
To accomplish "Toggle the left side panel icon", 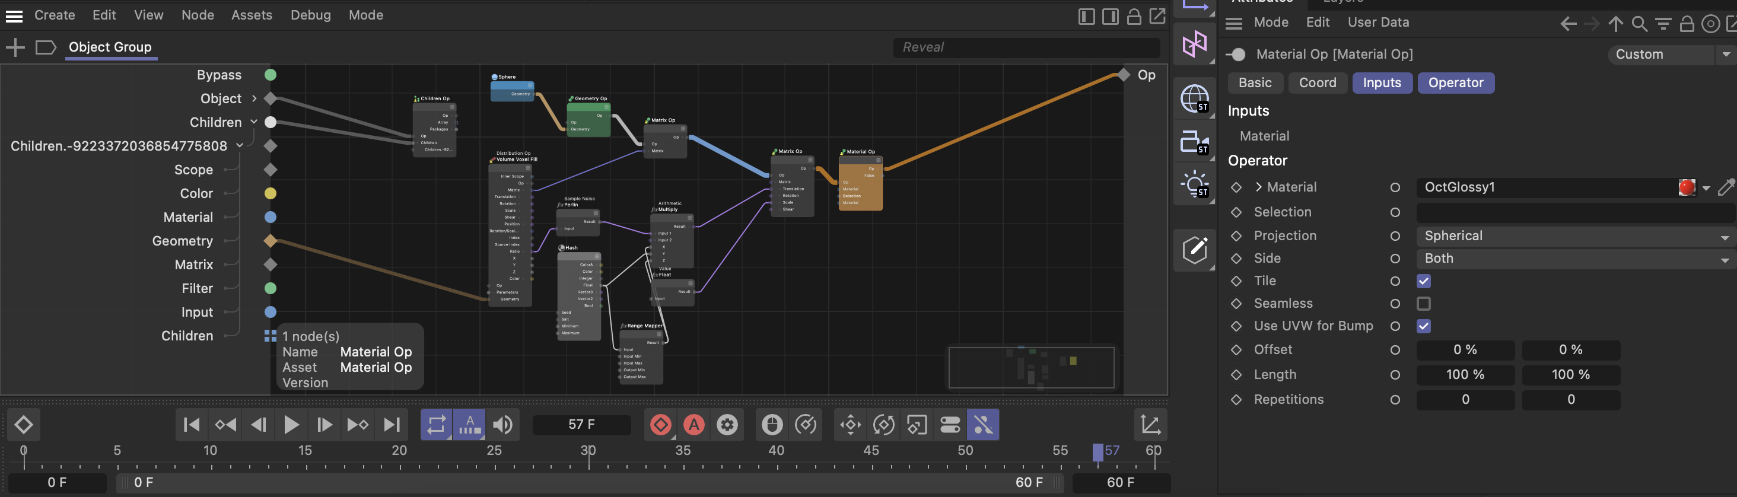I will point(1086,16).
